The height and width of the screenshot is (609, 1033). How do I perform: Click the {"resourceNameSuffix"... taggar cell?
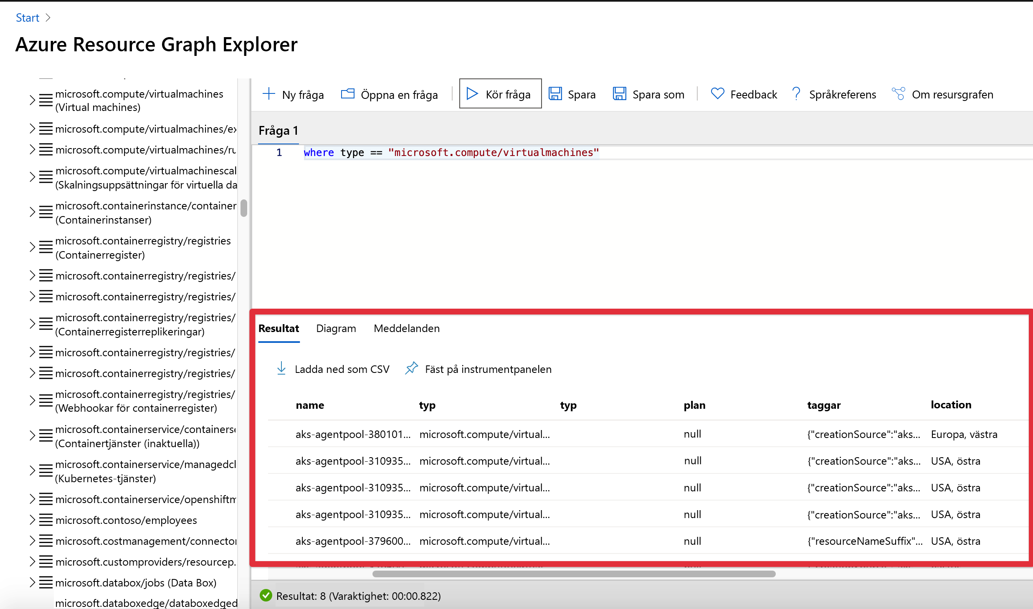pyautogui.click(x=865, y=541)
